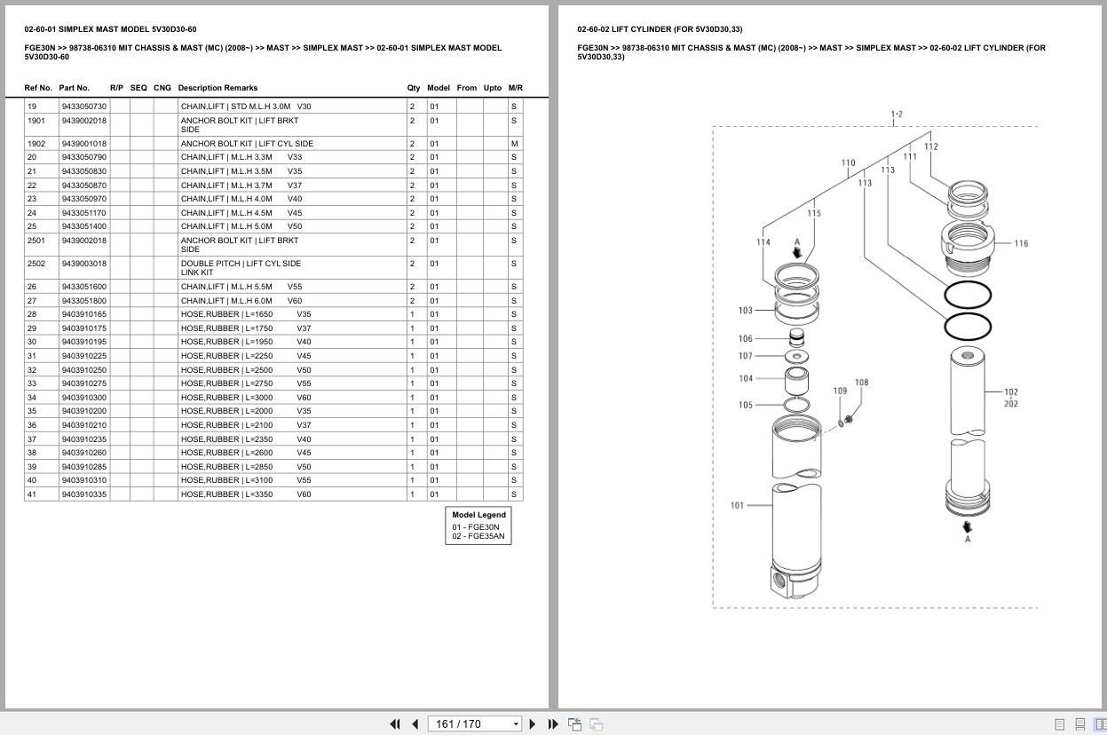The width and height of the screenshot is (1107, 735).
Task: Select CHAIN,LIFT M.L.H 3.3M V33 description
Action: [241, 157]
